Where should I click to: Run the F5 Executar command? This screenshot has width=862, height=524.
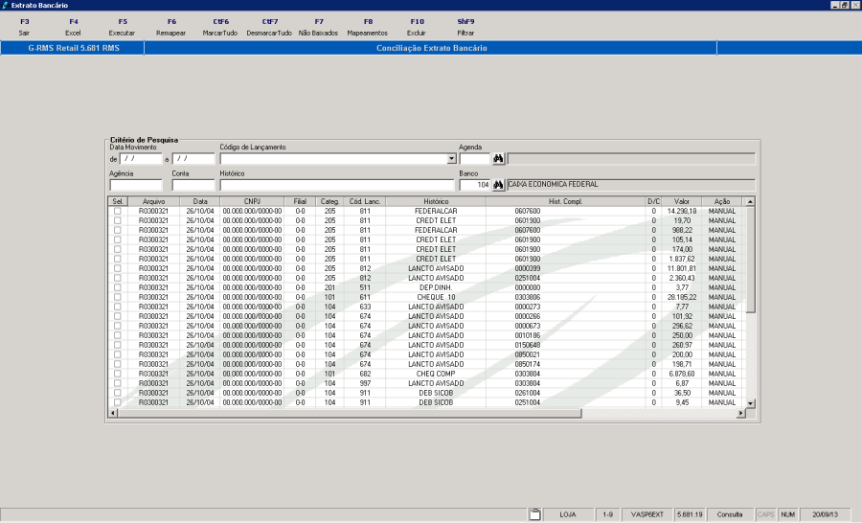122,27
